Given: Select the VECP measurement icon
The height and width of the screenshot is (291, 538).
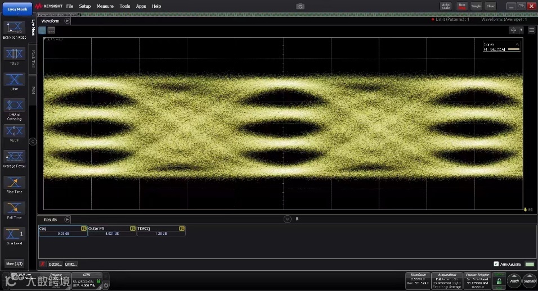Looking at the screenshot, I should (x=14, y=131).
